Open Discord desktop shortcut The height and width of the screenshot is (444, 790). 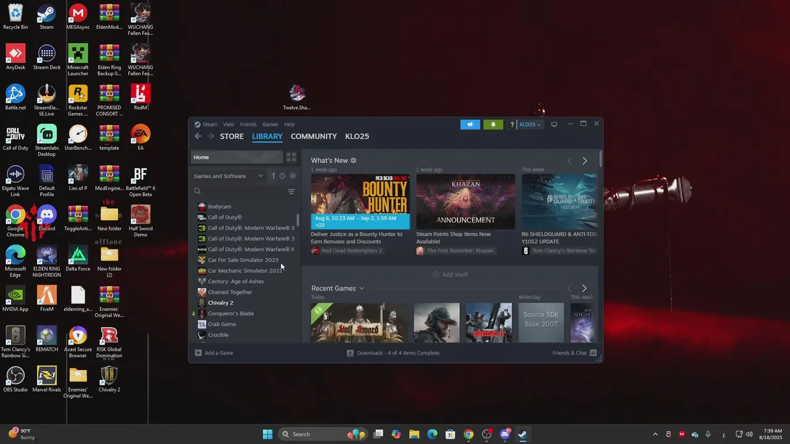pos(46,218)
